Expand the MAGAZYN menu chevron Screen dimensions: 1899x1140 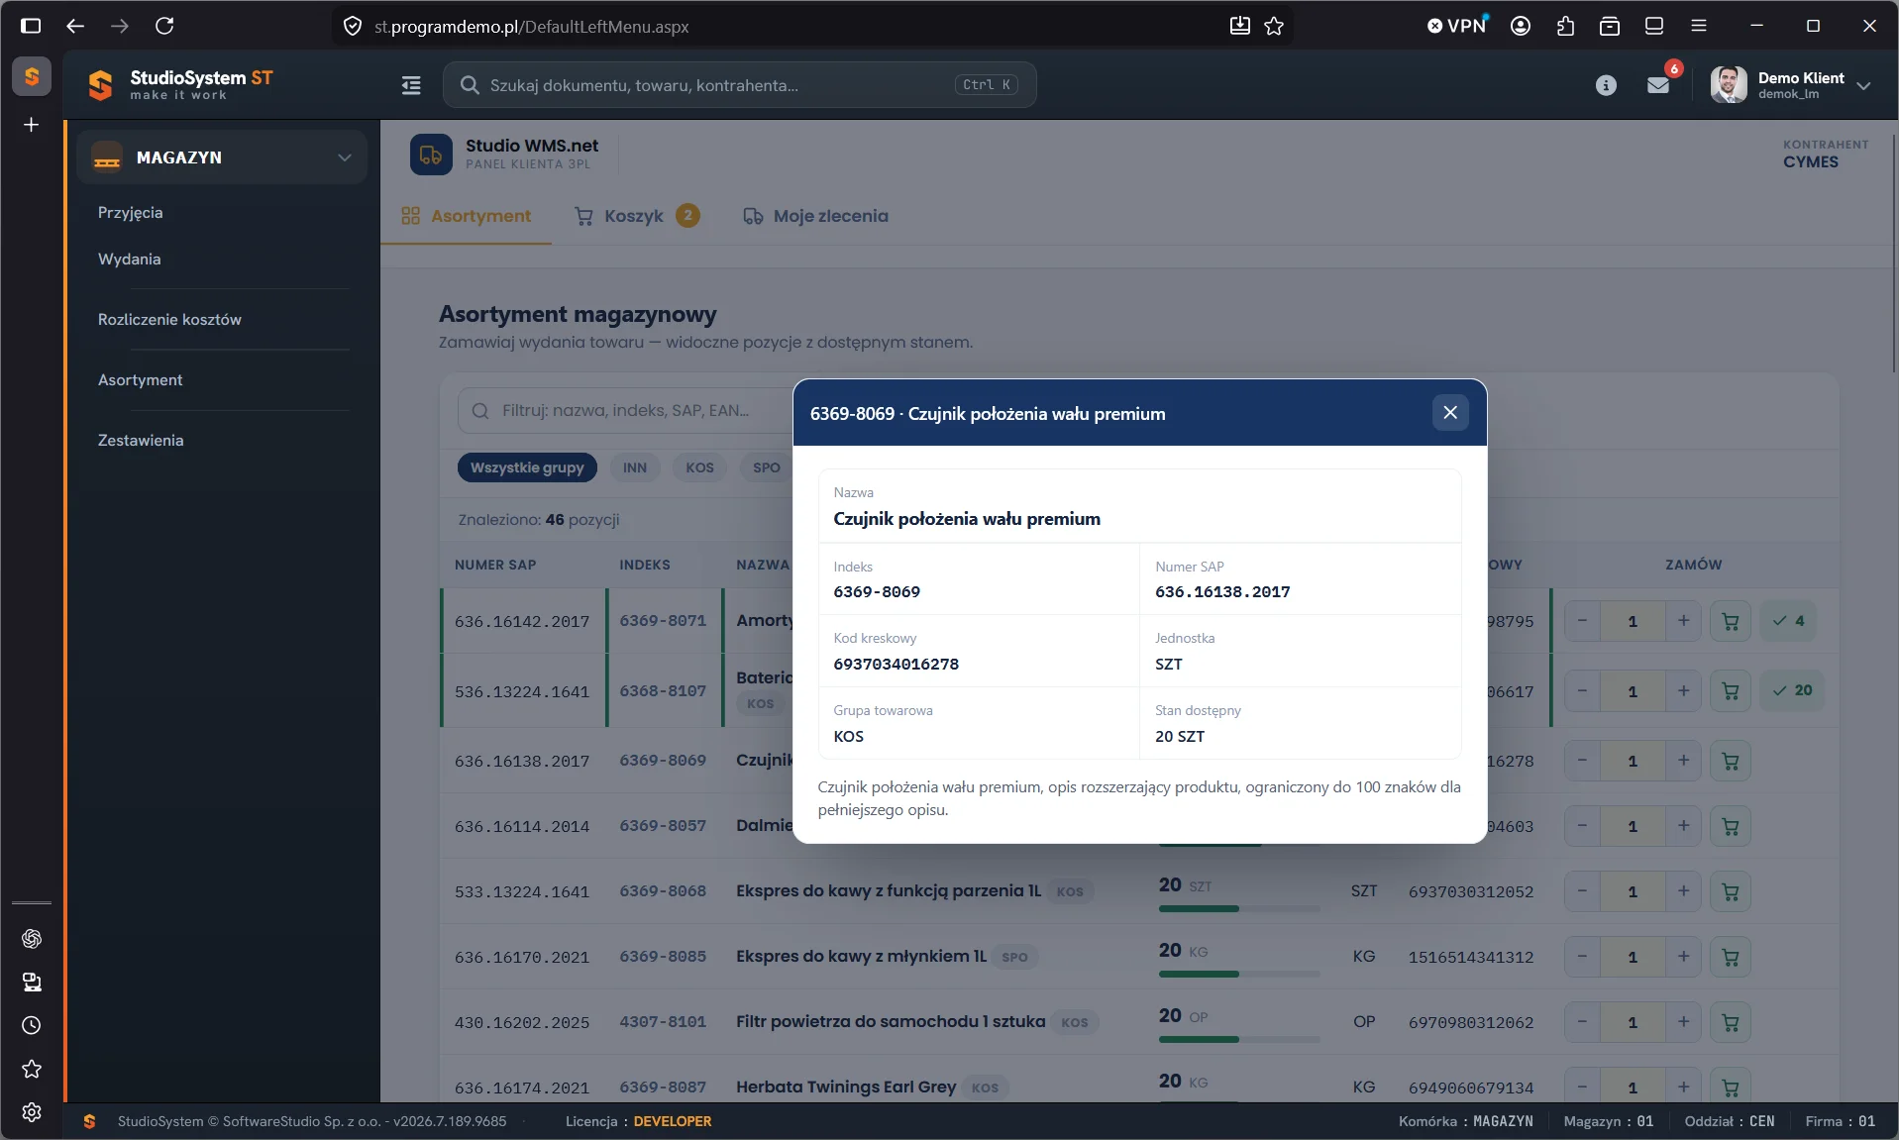(x=345, y=157)
